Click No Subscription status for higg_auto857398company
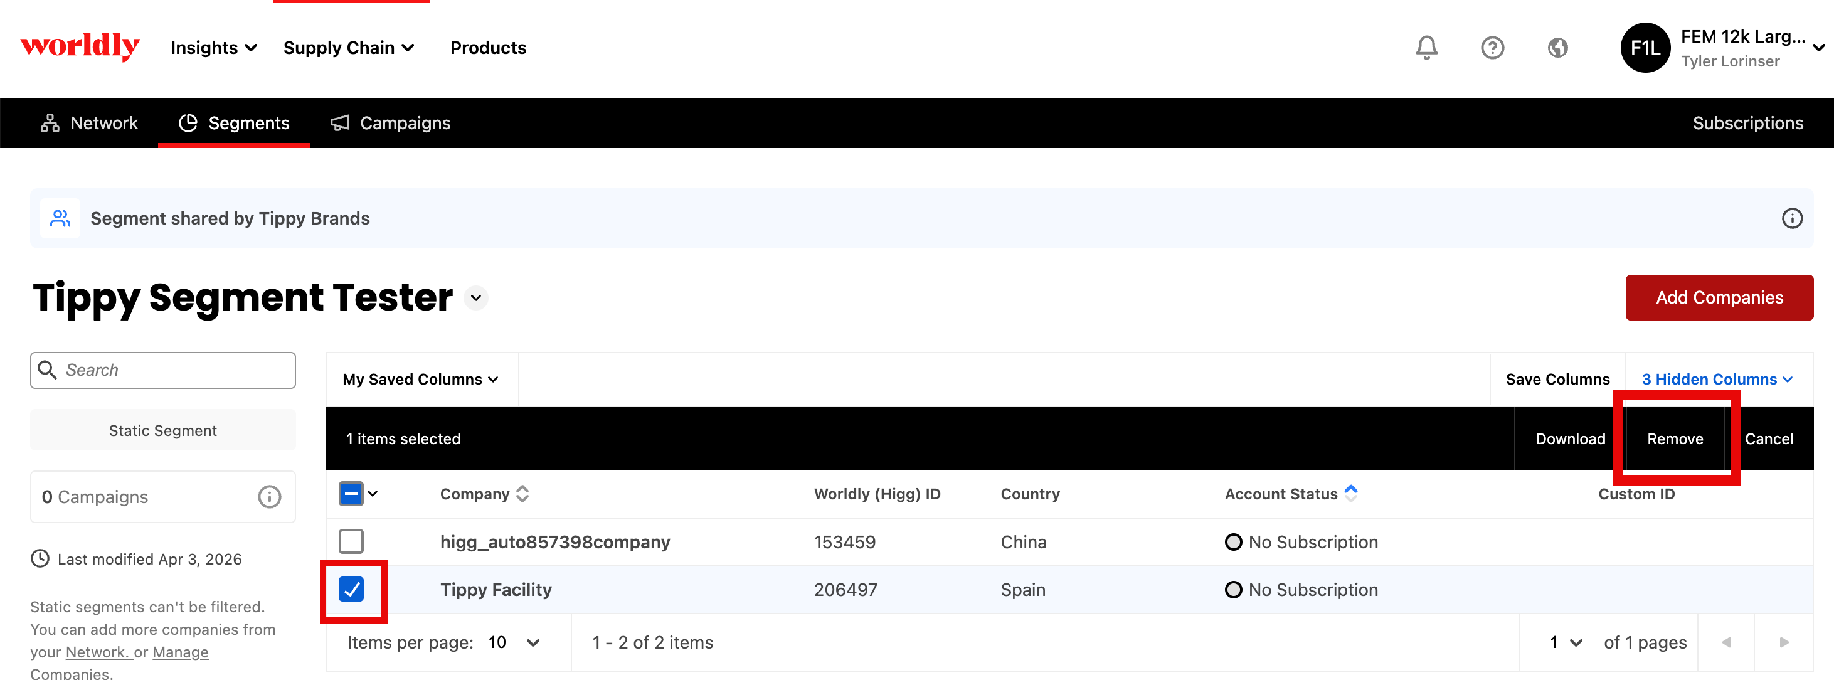The height and width of the screenshot is (680, 1834). coord(1301,542)
